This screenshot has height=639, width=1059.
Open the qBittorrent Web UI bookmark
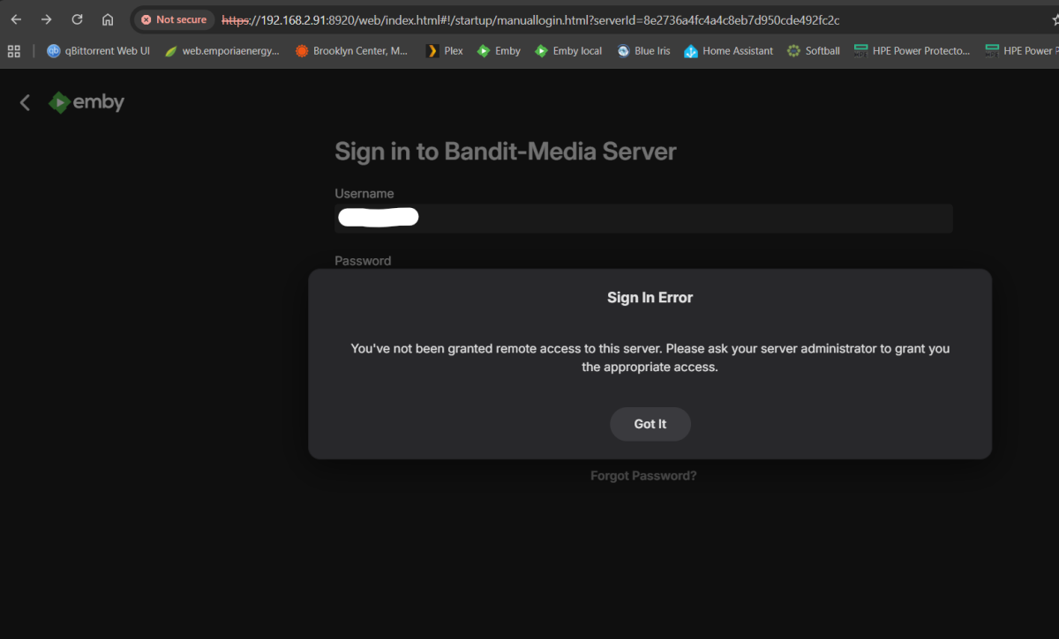point(98,51)
